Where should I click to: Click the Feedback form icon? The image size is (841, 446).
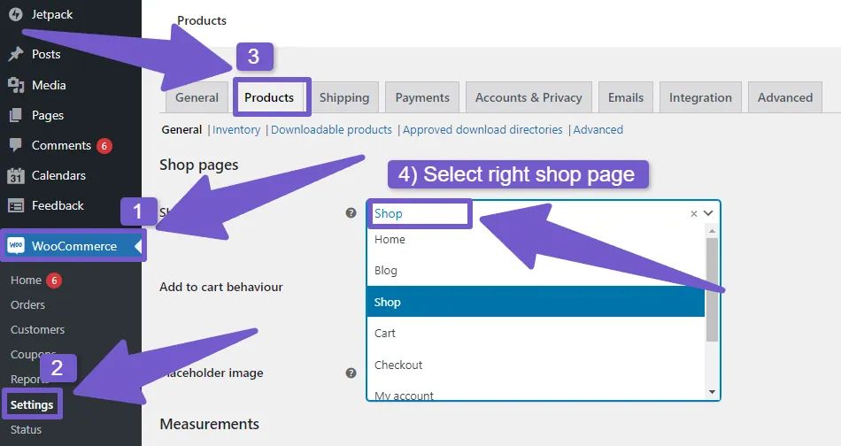pos(16,205)
